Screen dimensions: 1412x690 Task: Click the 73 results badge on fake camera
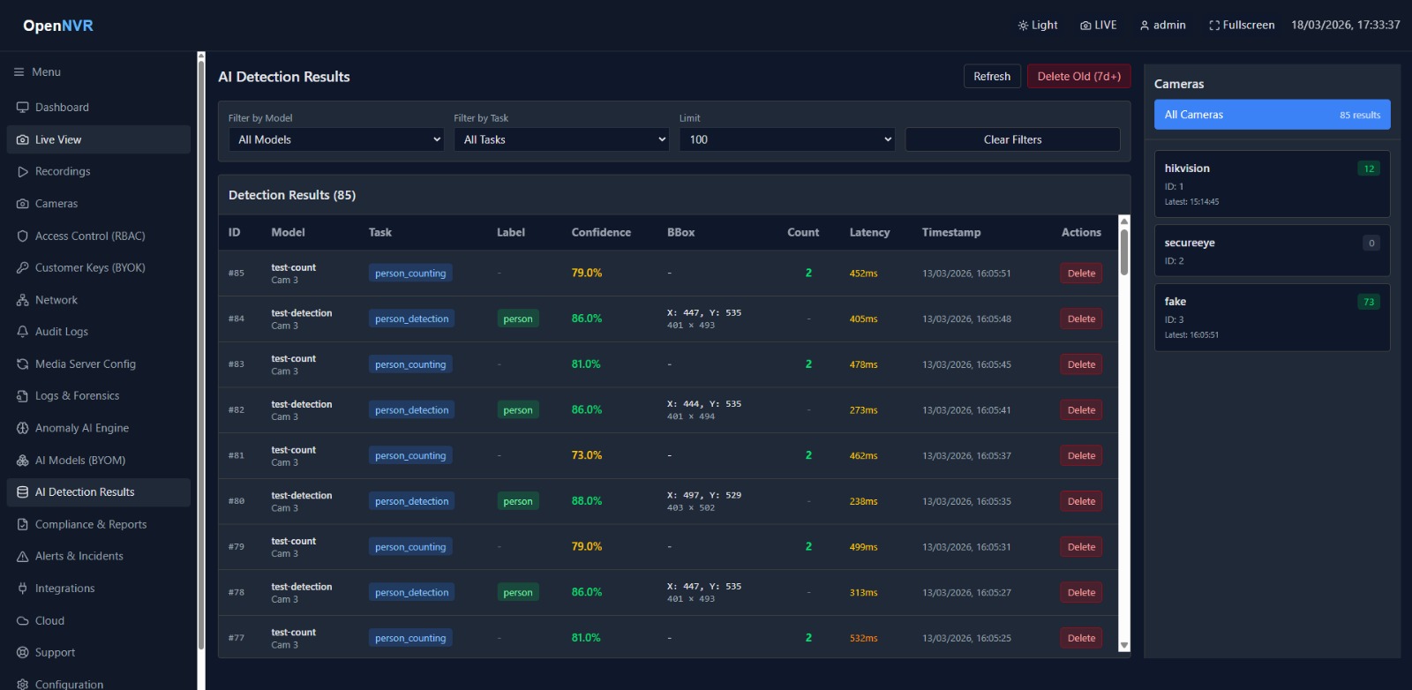1369,302
